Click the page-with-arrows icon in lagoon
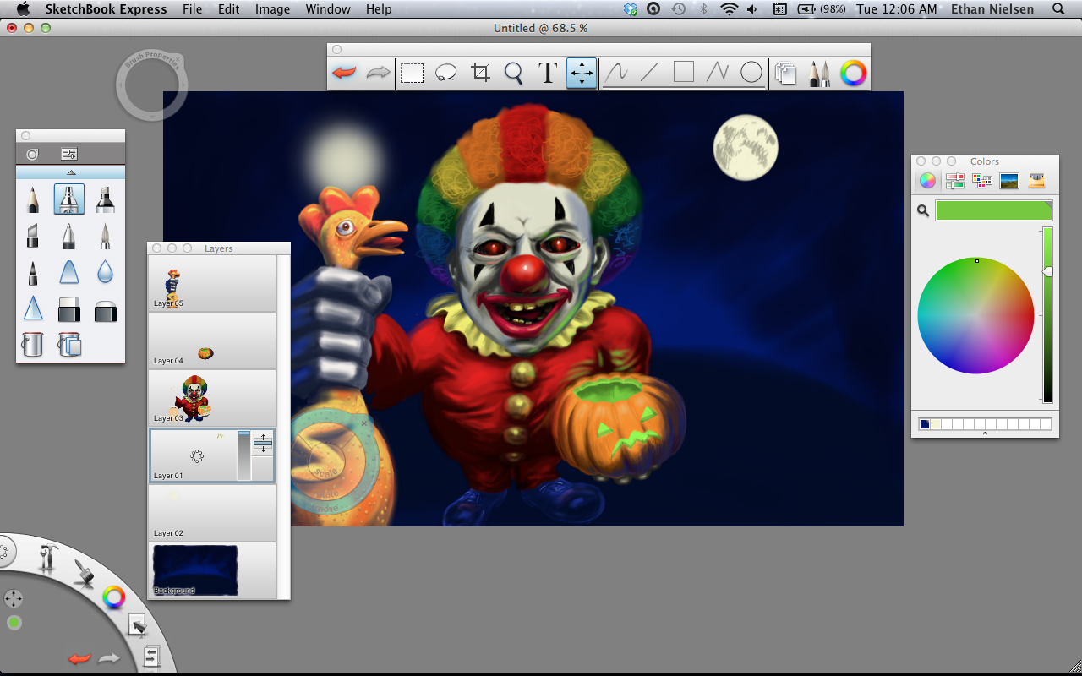Image resolution: width=1082 pixels, height=676 pixels. [151, 656]
